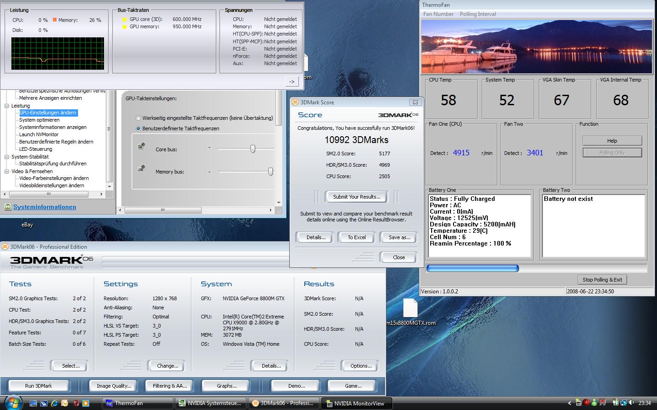Click To Excel in Score dialog
The image size is (657, 410).
357,237
